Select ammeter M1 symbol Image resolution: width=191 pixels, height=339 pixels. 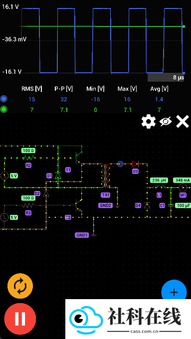(x=183, y=187)
